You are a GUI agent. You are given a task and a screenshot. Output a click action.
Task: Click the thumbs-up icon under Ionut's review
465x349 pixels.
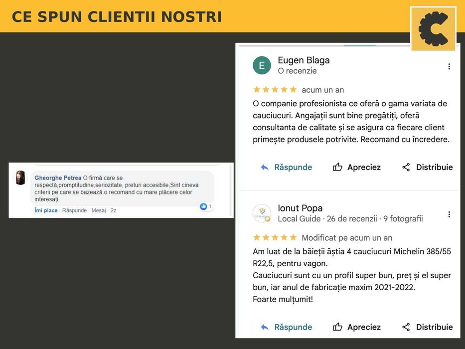click(x=337, y=327)
